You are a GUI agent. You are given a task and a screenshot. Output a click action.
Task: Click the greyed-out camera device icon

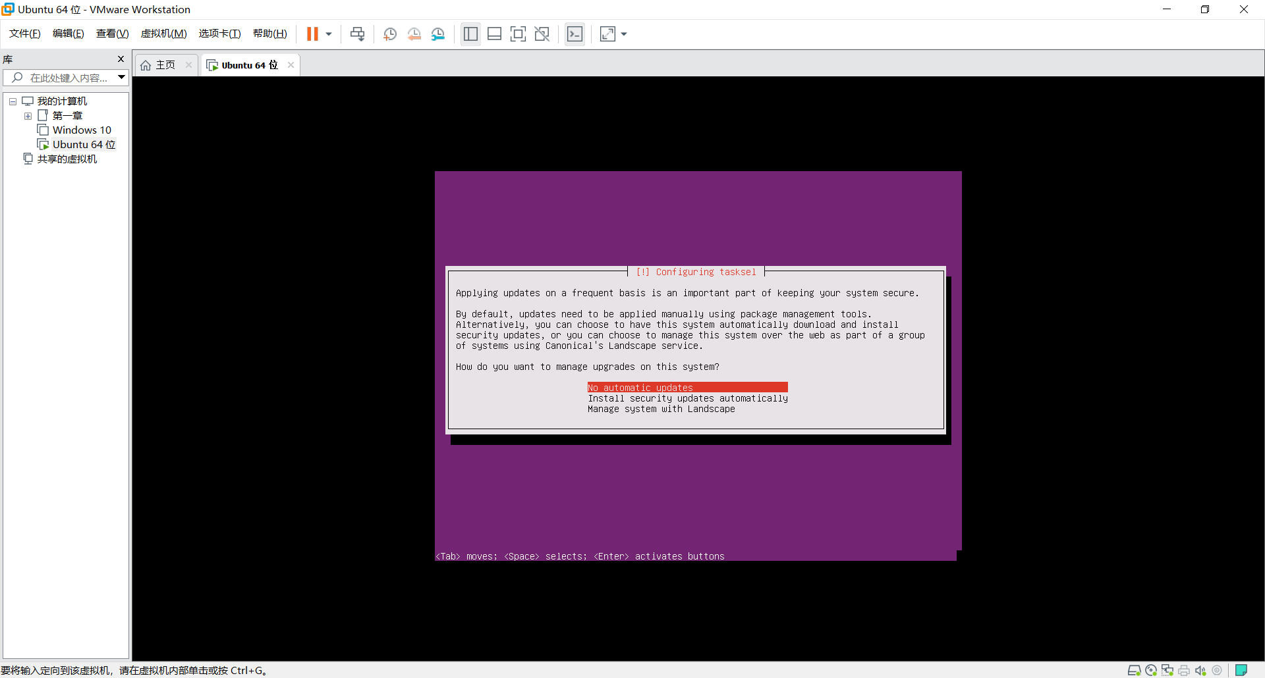point(1217,670)
